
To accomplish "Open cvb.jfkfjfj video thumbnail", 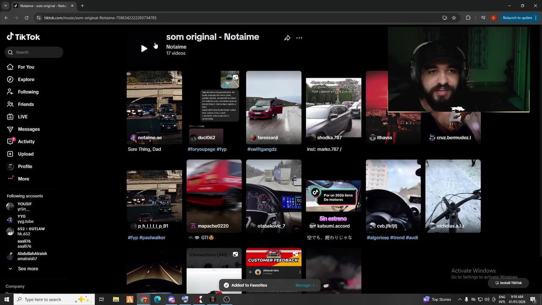I will click(x=393, y=196).
